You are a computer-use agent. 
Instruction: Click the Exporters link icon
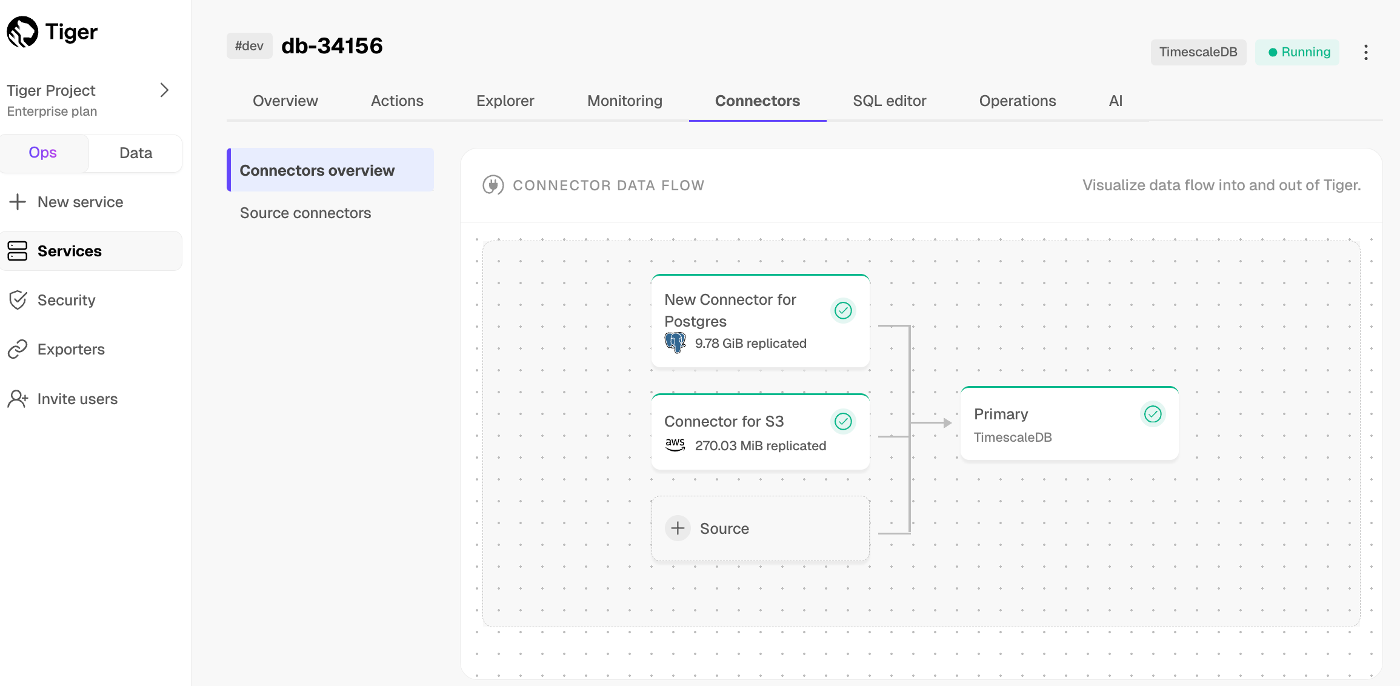click(18, 349)
